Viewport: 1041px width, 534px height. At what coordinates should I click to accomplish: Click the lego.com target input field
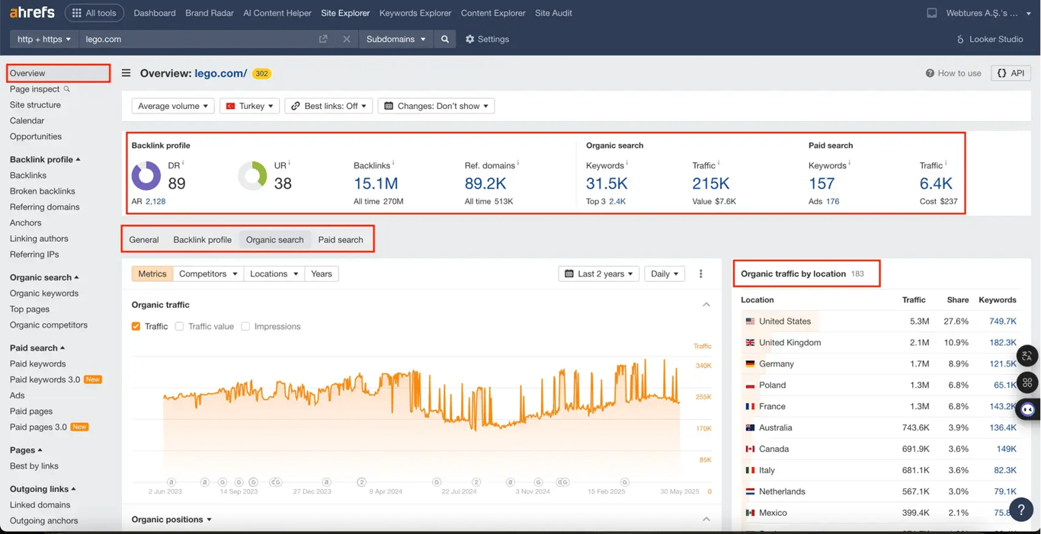191,39
